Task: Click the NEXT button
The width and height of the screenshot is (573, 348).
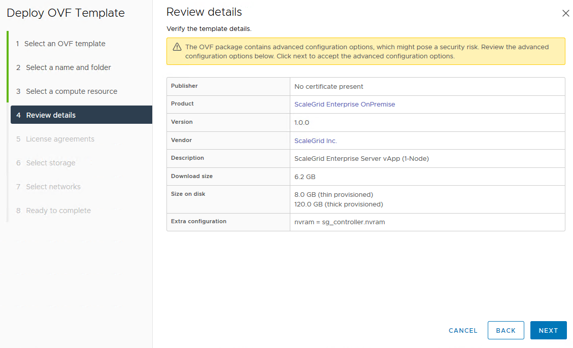Action: tap(548, 330)
